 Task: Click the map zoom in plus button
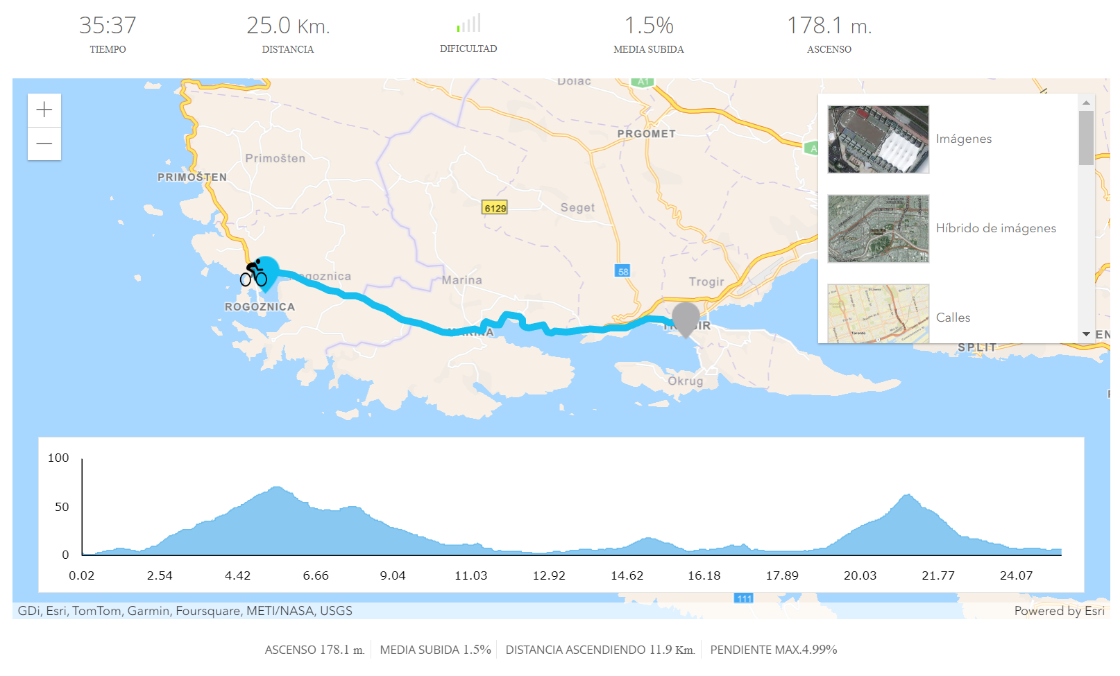[44, 110]
